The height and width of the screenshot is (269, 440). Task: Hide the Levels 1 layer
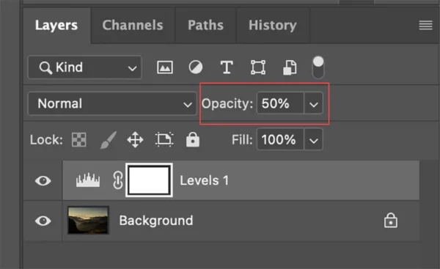coord(43,180)
